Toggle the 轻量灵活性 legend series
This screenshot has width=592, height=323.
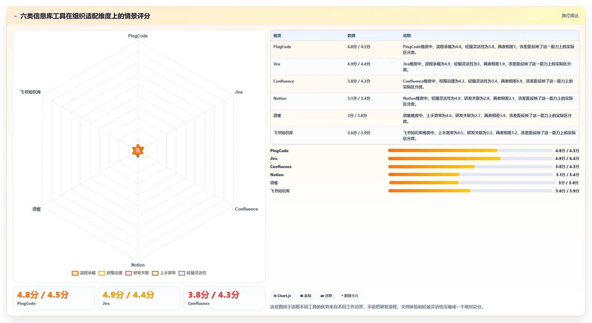coord(192,273)
